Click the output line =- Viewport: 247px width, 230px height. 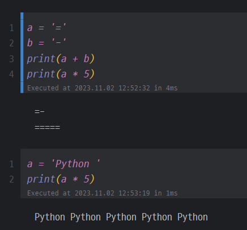tap(40, 112)
